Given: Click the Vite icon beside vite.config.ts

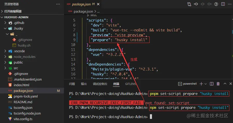Looking at the screenshot, I should pyautogui.click(x=10, y=119).
